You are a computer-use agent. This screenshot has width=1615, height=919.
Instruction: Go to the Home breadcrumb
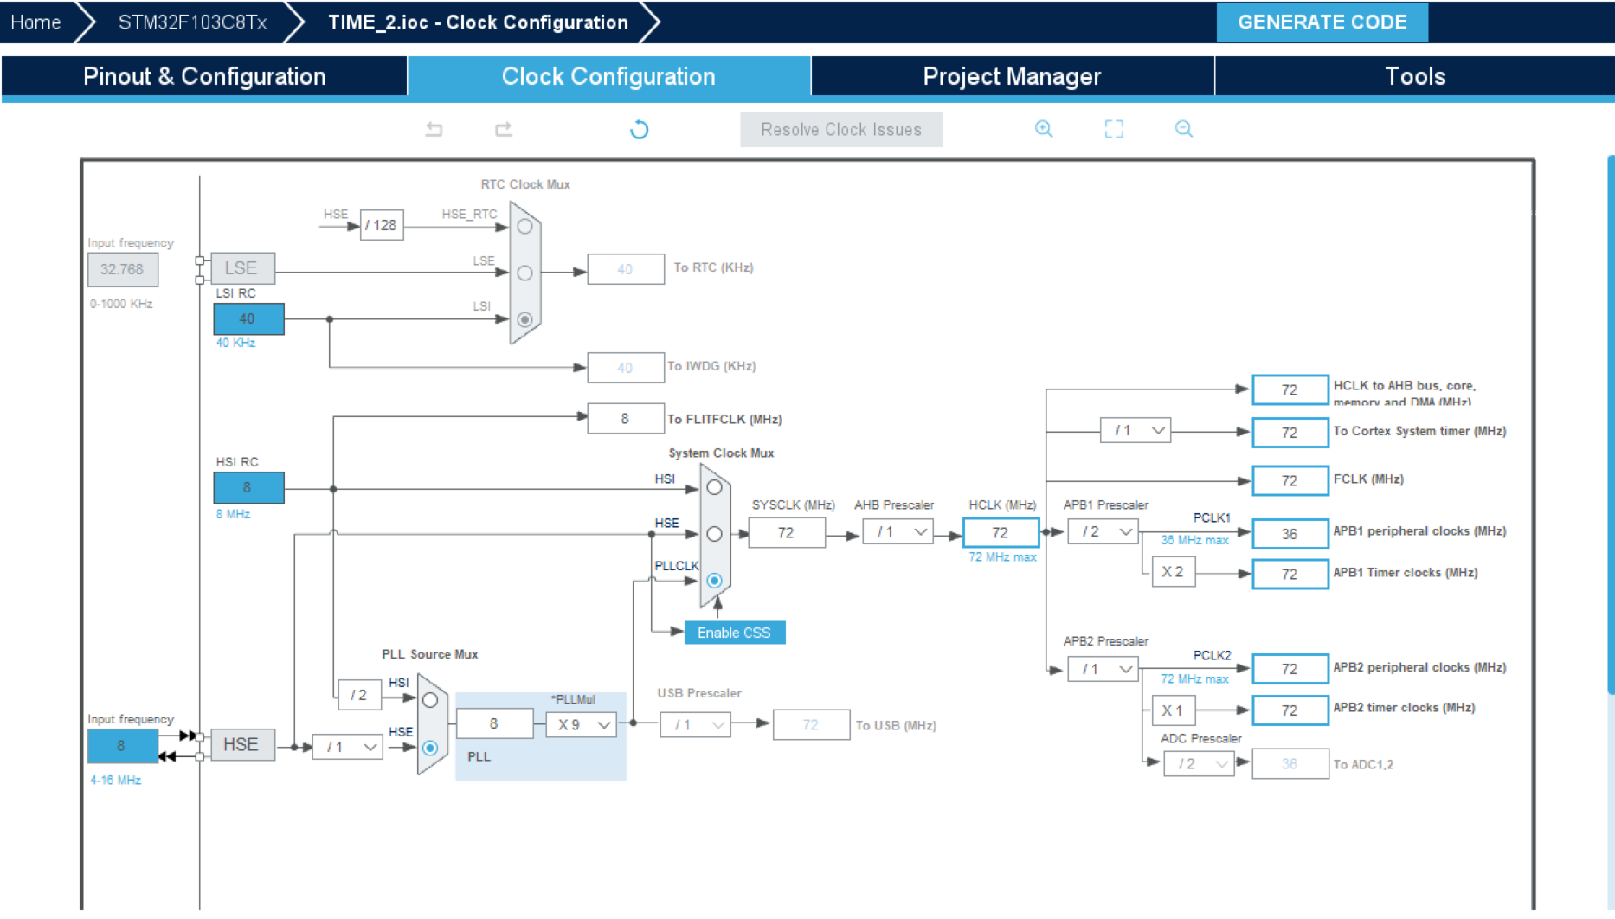pyautogui.click(x=35, y=22)
